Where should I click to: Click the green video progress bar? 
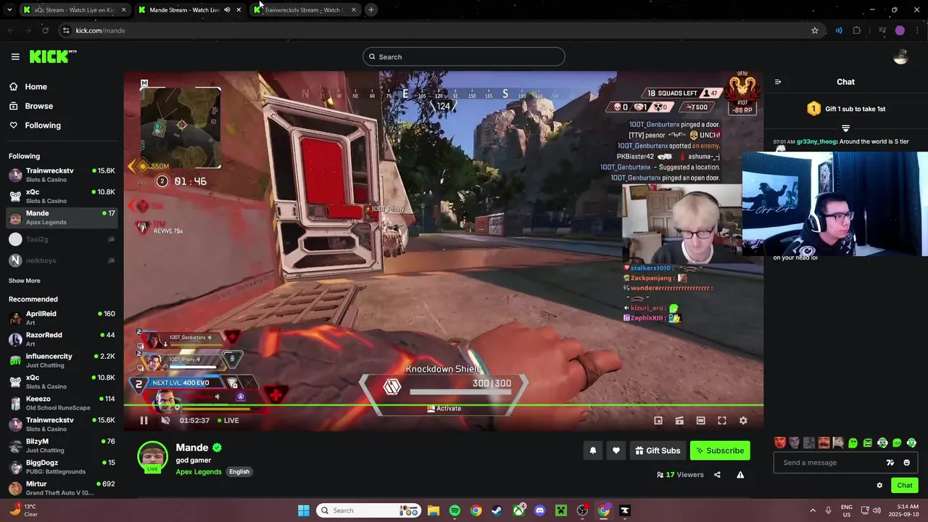[443, 405]
